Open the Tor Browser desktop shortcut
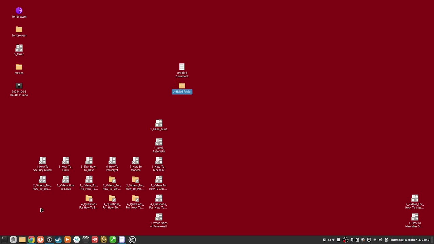Screen dimensions: 434x244 tap(19, 12)
